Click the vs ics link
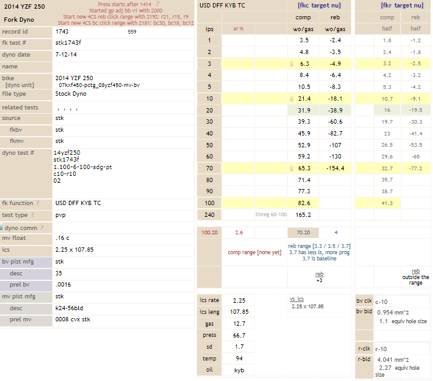The height and width of the screenshot is (381, 433). [x=296, y=299]
